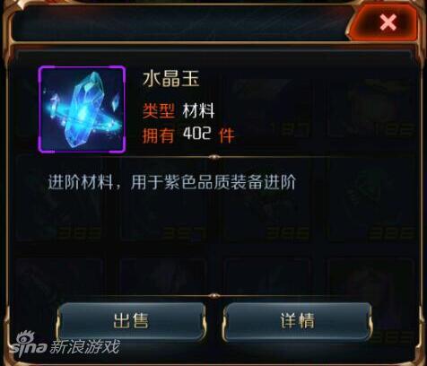Screen dimensions: 427x366
Task: Click the dark title bar of the popup
Action: (179, 24)
